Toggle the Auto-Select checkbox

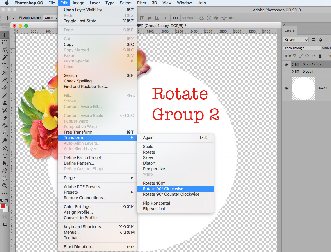[21, 18]
